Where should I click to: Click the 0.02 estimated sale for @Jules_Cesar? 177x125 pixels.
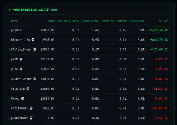click(x=123, y=49)
